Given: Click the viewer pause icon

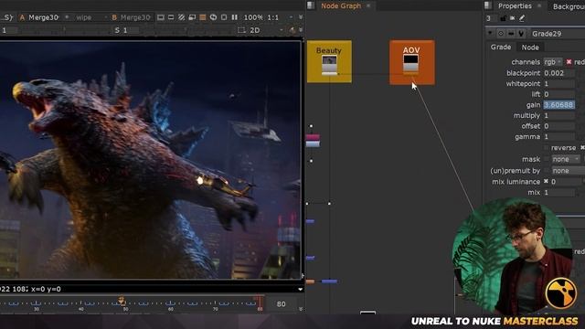Looking at the screenshot, I should pos(235,17).
